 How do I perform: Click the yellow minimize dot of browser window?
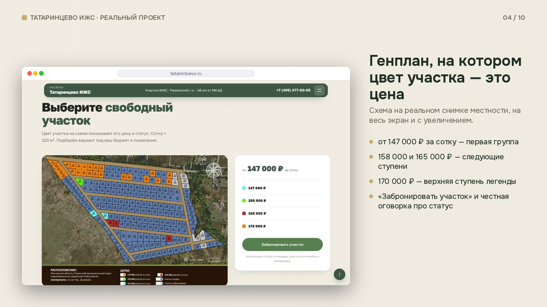click(36, 73)
